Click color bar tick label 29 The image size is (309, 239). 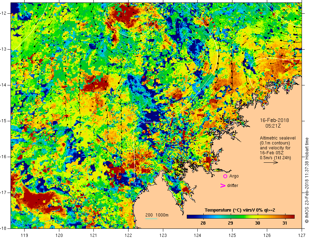(x=230, y=223)
